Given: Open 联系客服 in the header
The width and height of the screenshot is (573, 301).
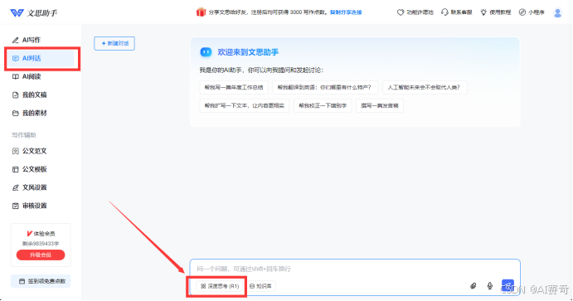Looking at the screenshot, I should pyautogui.click(x=457, y=12).
